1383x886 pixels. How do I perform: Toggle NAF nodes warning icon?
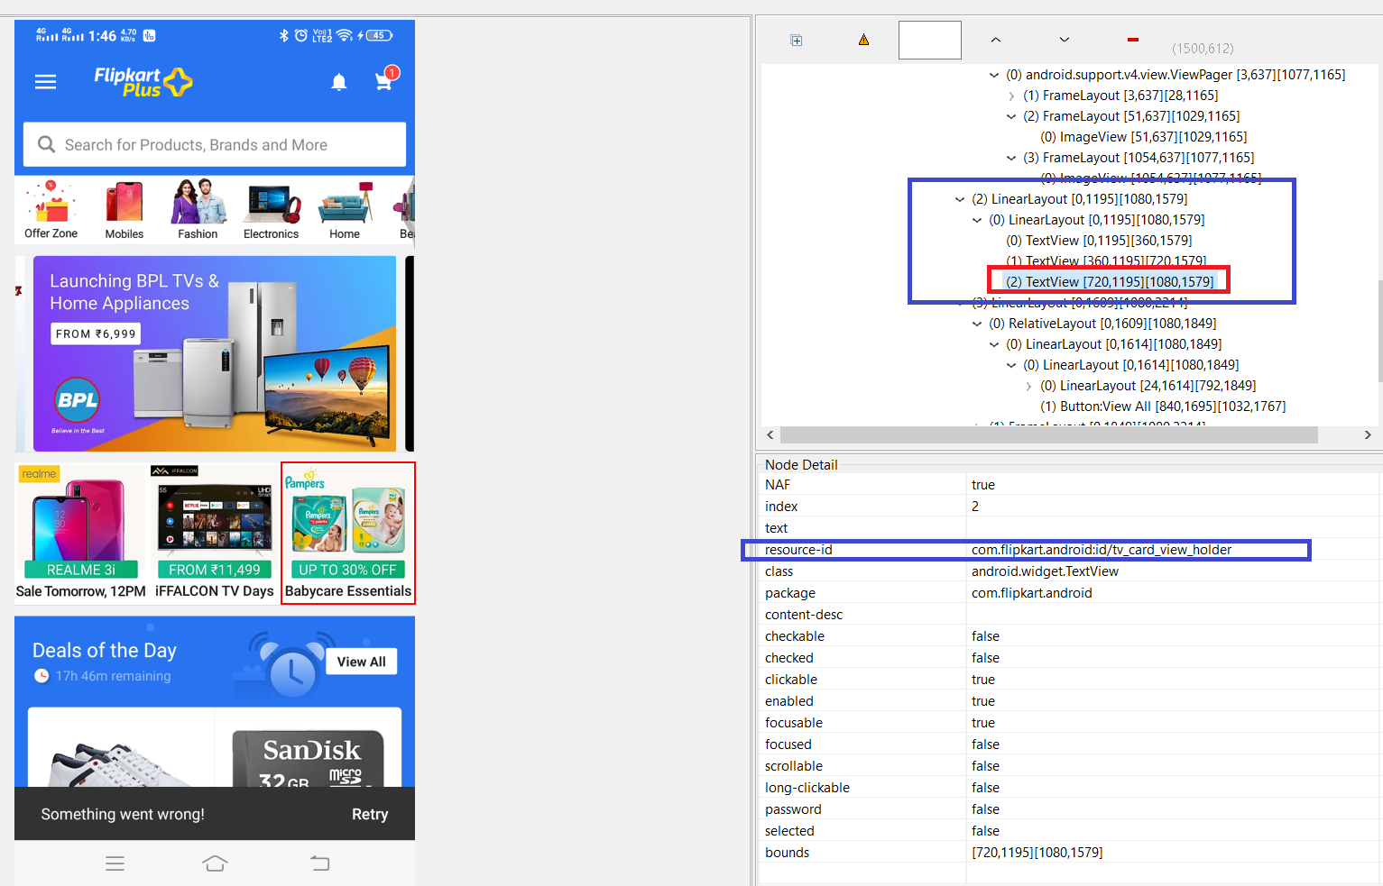tap(863, 40)
